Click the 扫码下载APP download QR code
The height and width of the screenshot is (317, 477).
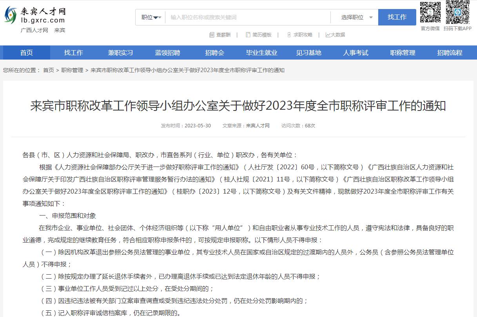coord(457,13)
